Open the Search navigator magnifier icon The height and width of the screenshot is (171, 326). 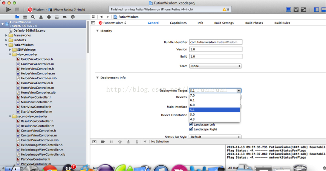point(33,17)
